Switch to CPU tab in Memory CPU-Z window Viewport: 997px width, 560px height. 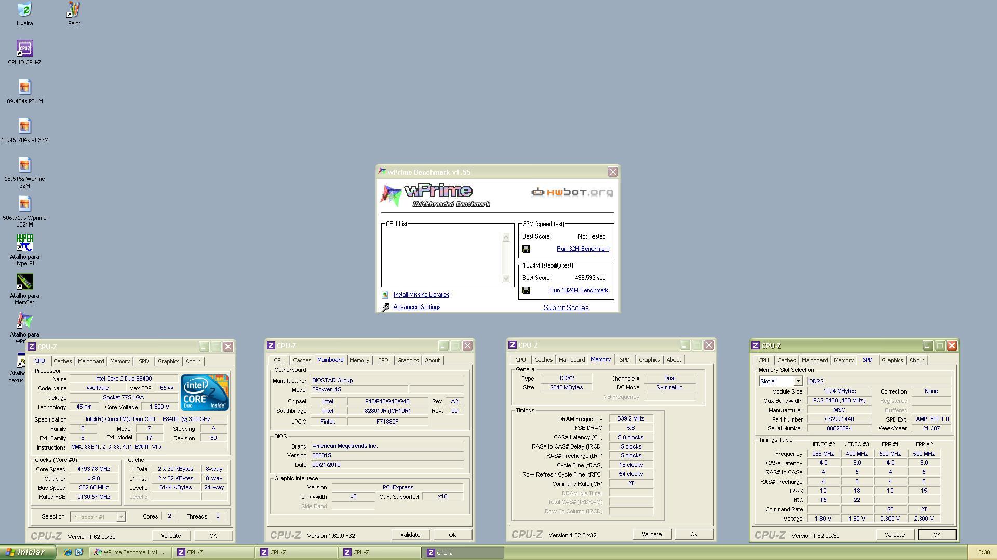point(520,360)
